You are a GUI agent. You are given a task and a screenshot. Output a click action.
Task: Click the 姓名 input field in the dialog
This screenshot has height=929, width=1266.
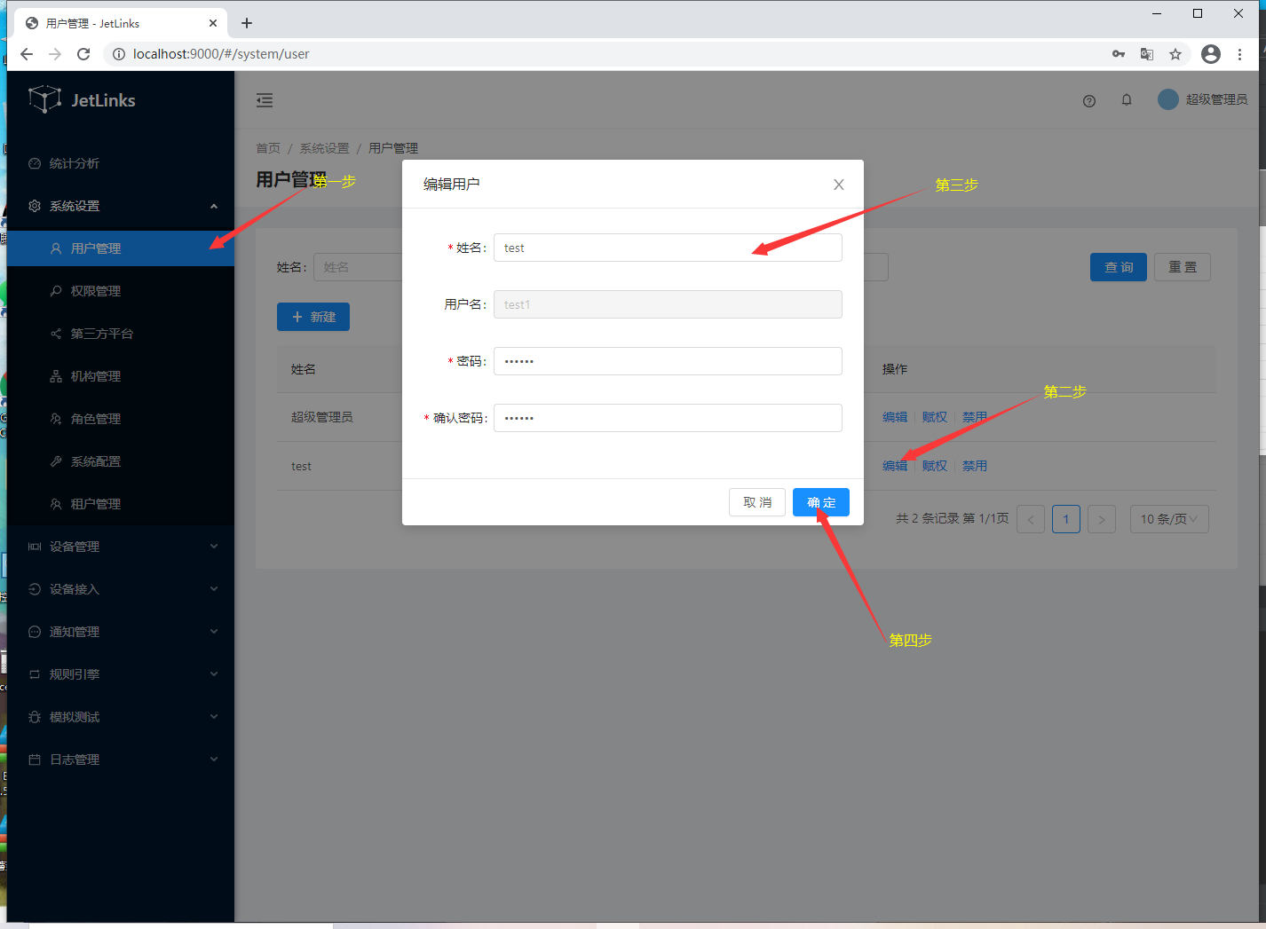(x=667, y=248)
